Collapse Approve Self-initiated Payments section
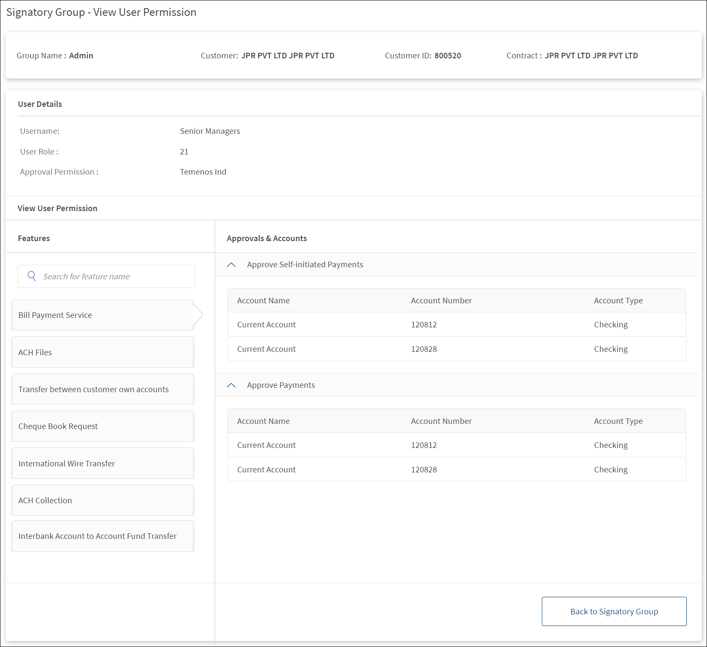The height and width of the screenshot is (647, 707). point(231,265)
